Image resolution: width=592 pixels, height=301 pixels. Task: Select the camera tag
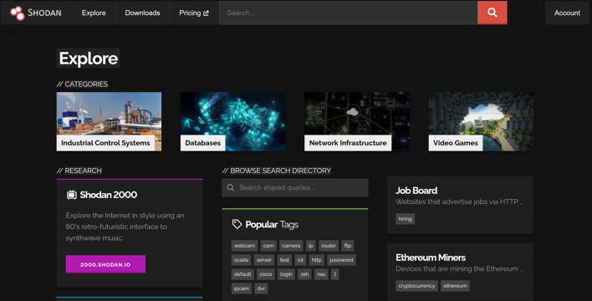[291, 246]
